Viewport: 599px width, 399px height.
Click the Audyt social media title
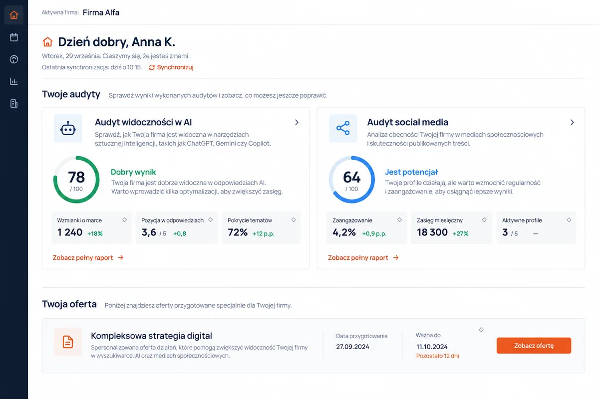408,122
